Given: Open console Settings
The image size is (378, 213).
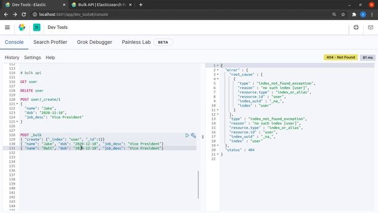Looking at the screenshot, I should click(x=32, y=57).
